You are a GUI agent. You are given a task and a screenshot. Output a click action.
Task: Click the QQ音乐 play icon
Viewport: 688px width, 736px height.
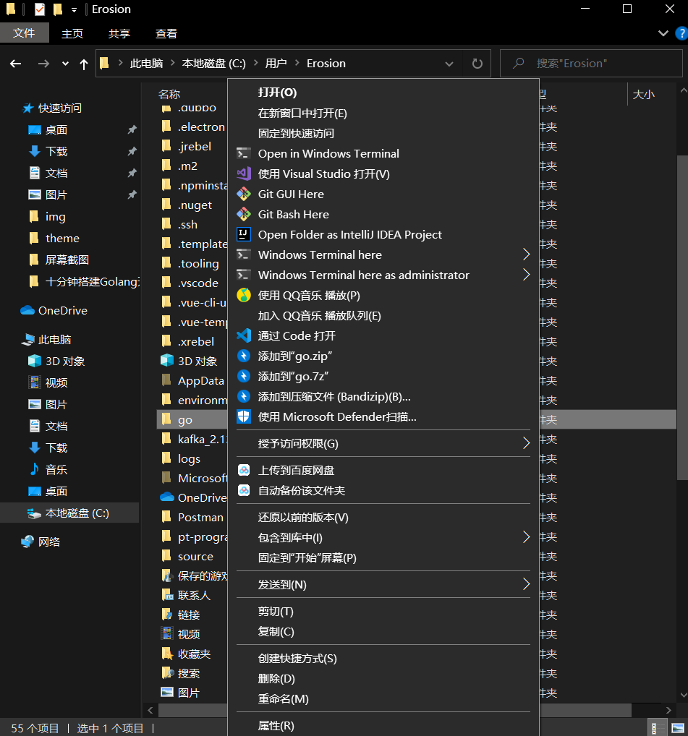point(244,295)
